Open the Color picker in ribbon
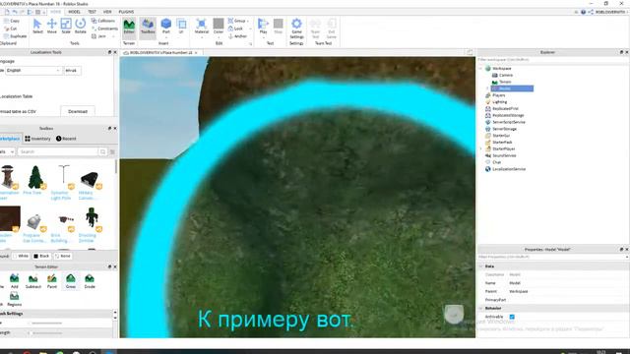630x354 pixels. (x=219, y=28)
